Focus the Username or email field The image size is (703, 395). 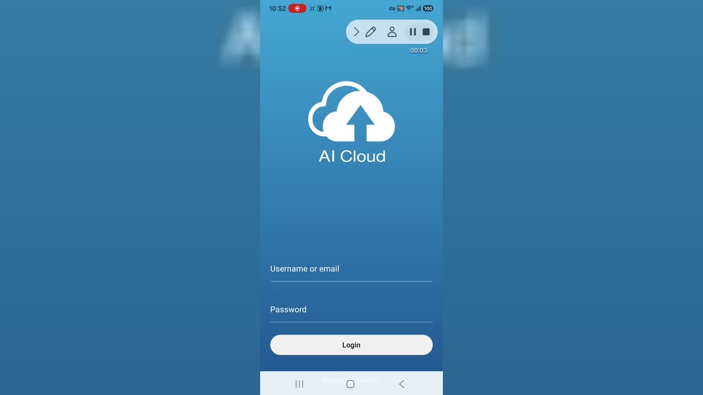click(x=351, y=269)
